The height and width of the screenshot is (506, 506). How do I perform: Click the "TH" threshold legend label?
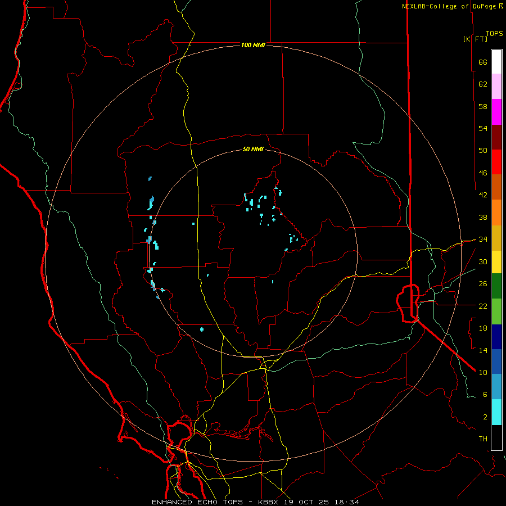tap(483, 439)
